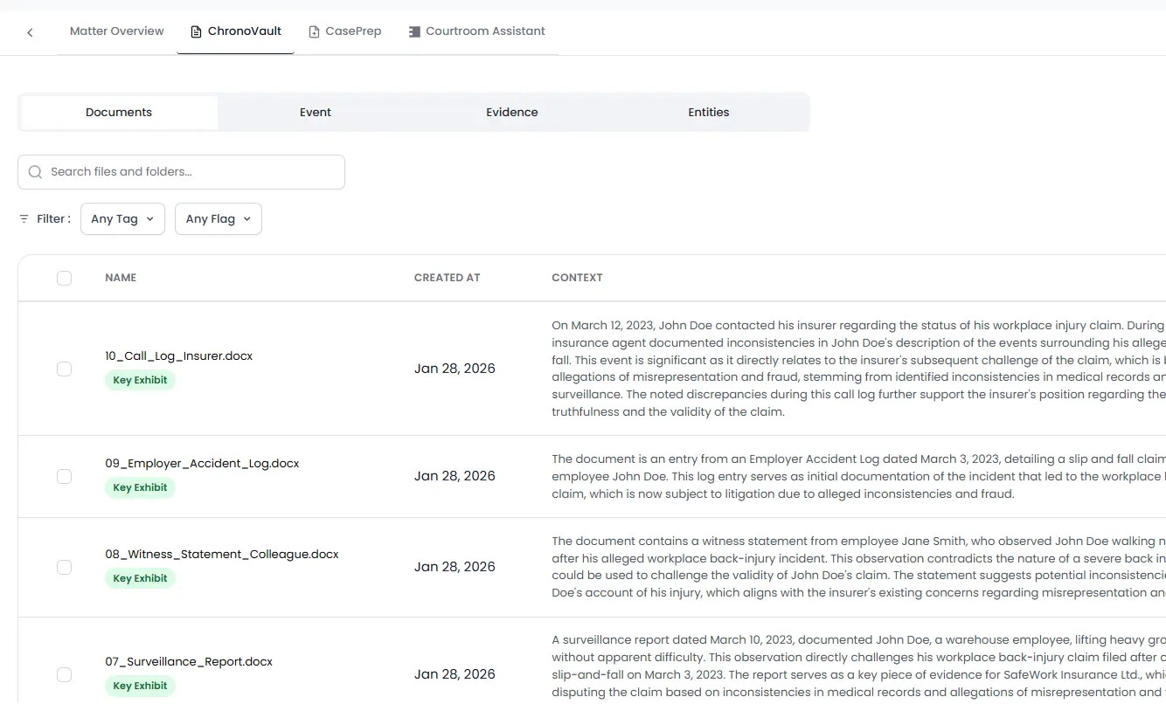
Task: Open file 08_Witness_Statement_Colleague.docx
Action: coord(222,555)
